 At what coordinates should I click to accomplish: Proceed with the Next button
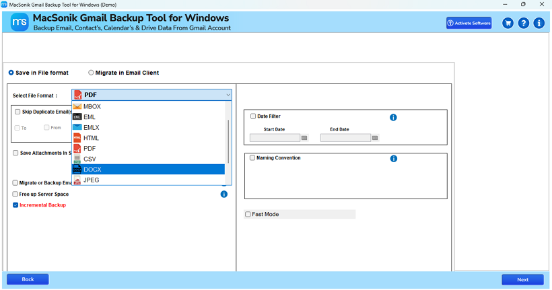click(523, 279)
